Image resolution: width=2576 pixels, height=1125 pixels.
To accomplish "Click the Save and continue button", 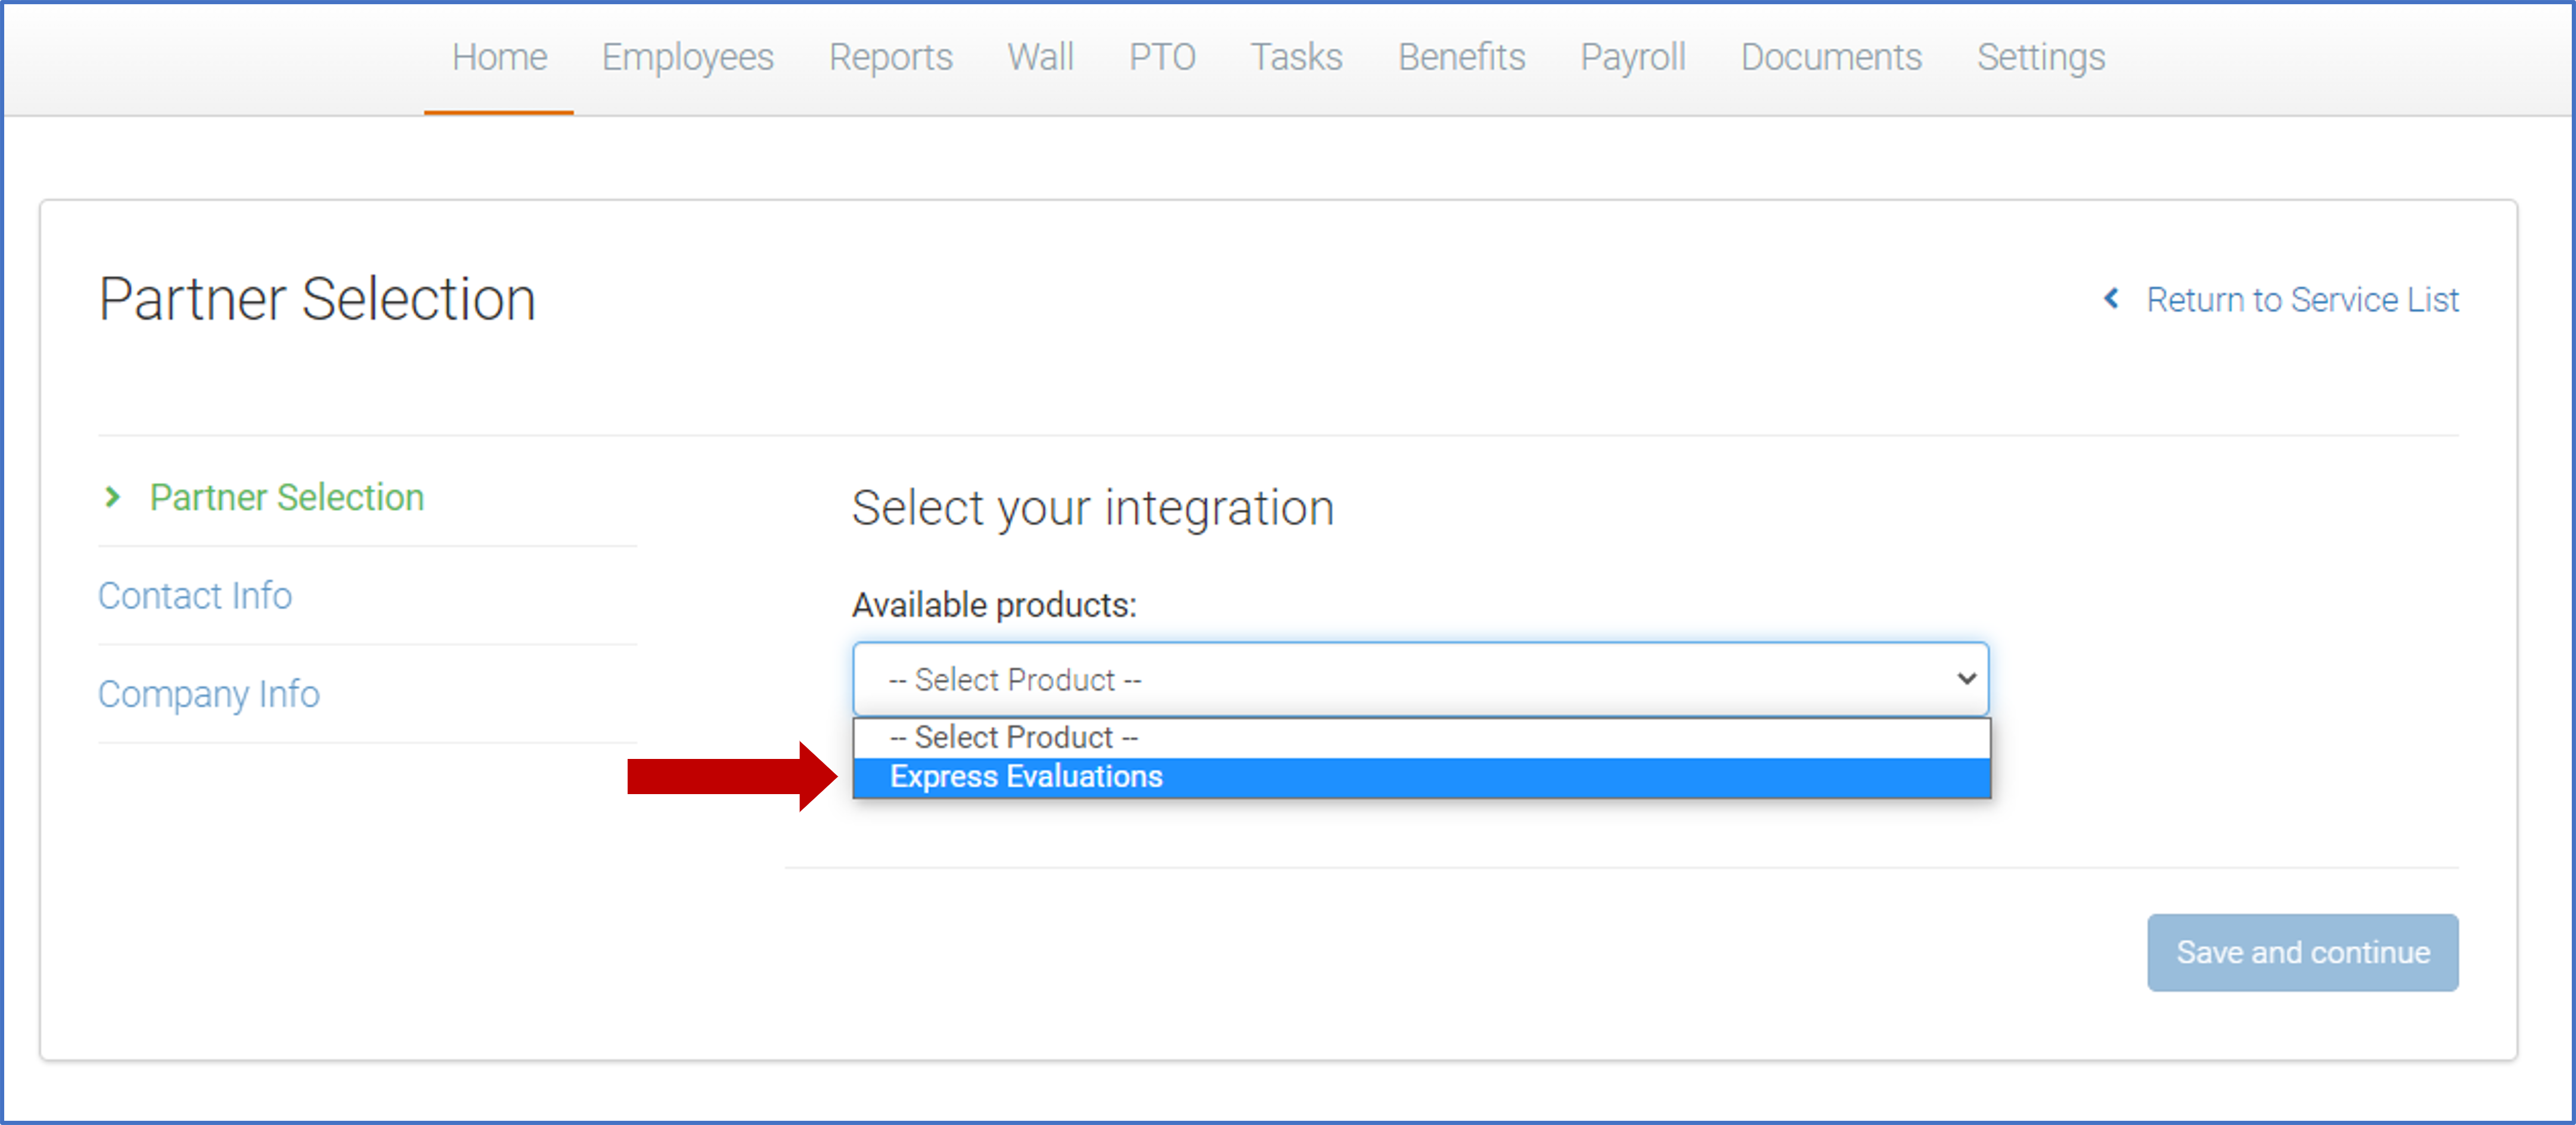I will tap(2302, 952).
